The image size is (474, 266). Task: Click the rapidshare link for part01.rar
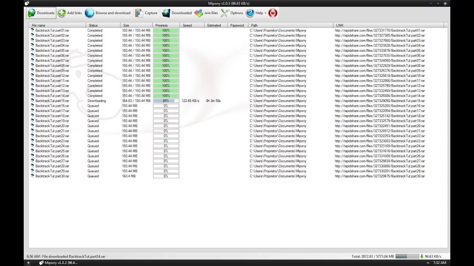[380, 30]
